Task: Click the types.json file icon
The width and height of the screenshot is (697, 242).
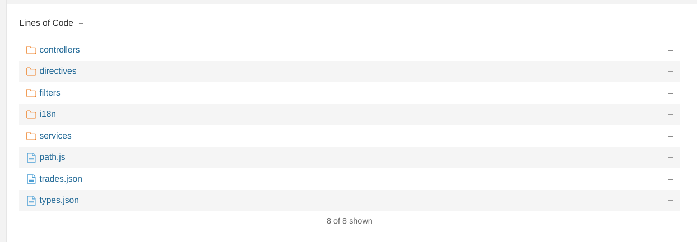Action: 31,201
